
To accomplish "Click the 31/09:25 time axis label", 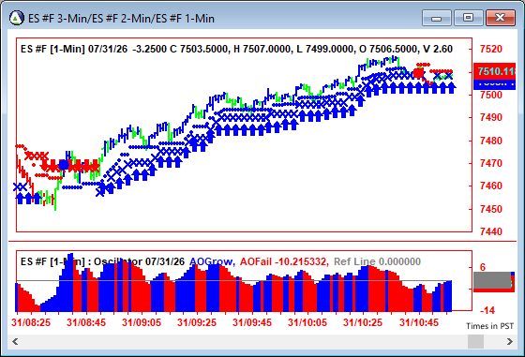I will click(x=197, y=322).
